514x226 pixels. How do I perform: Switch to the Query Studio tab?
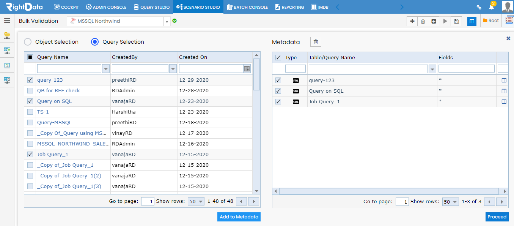tap(152, 7)
